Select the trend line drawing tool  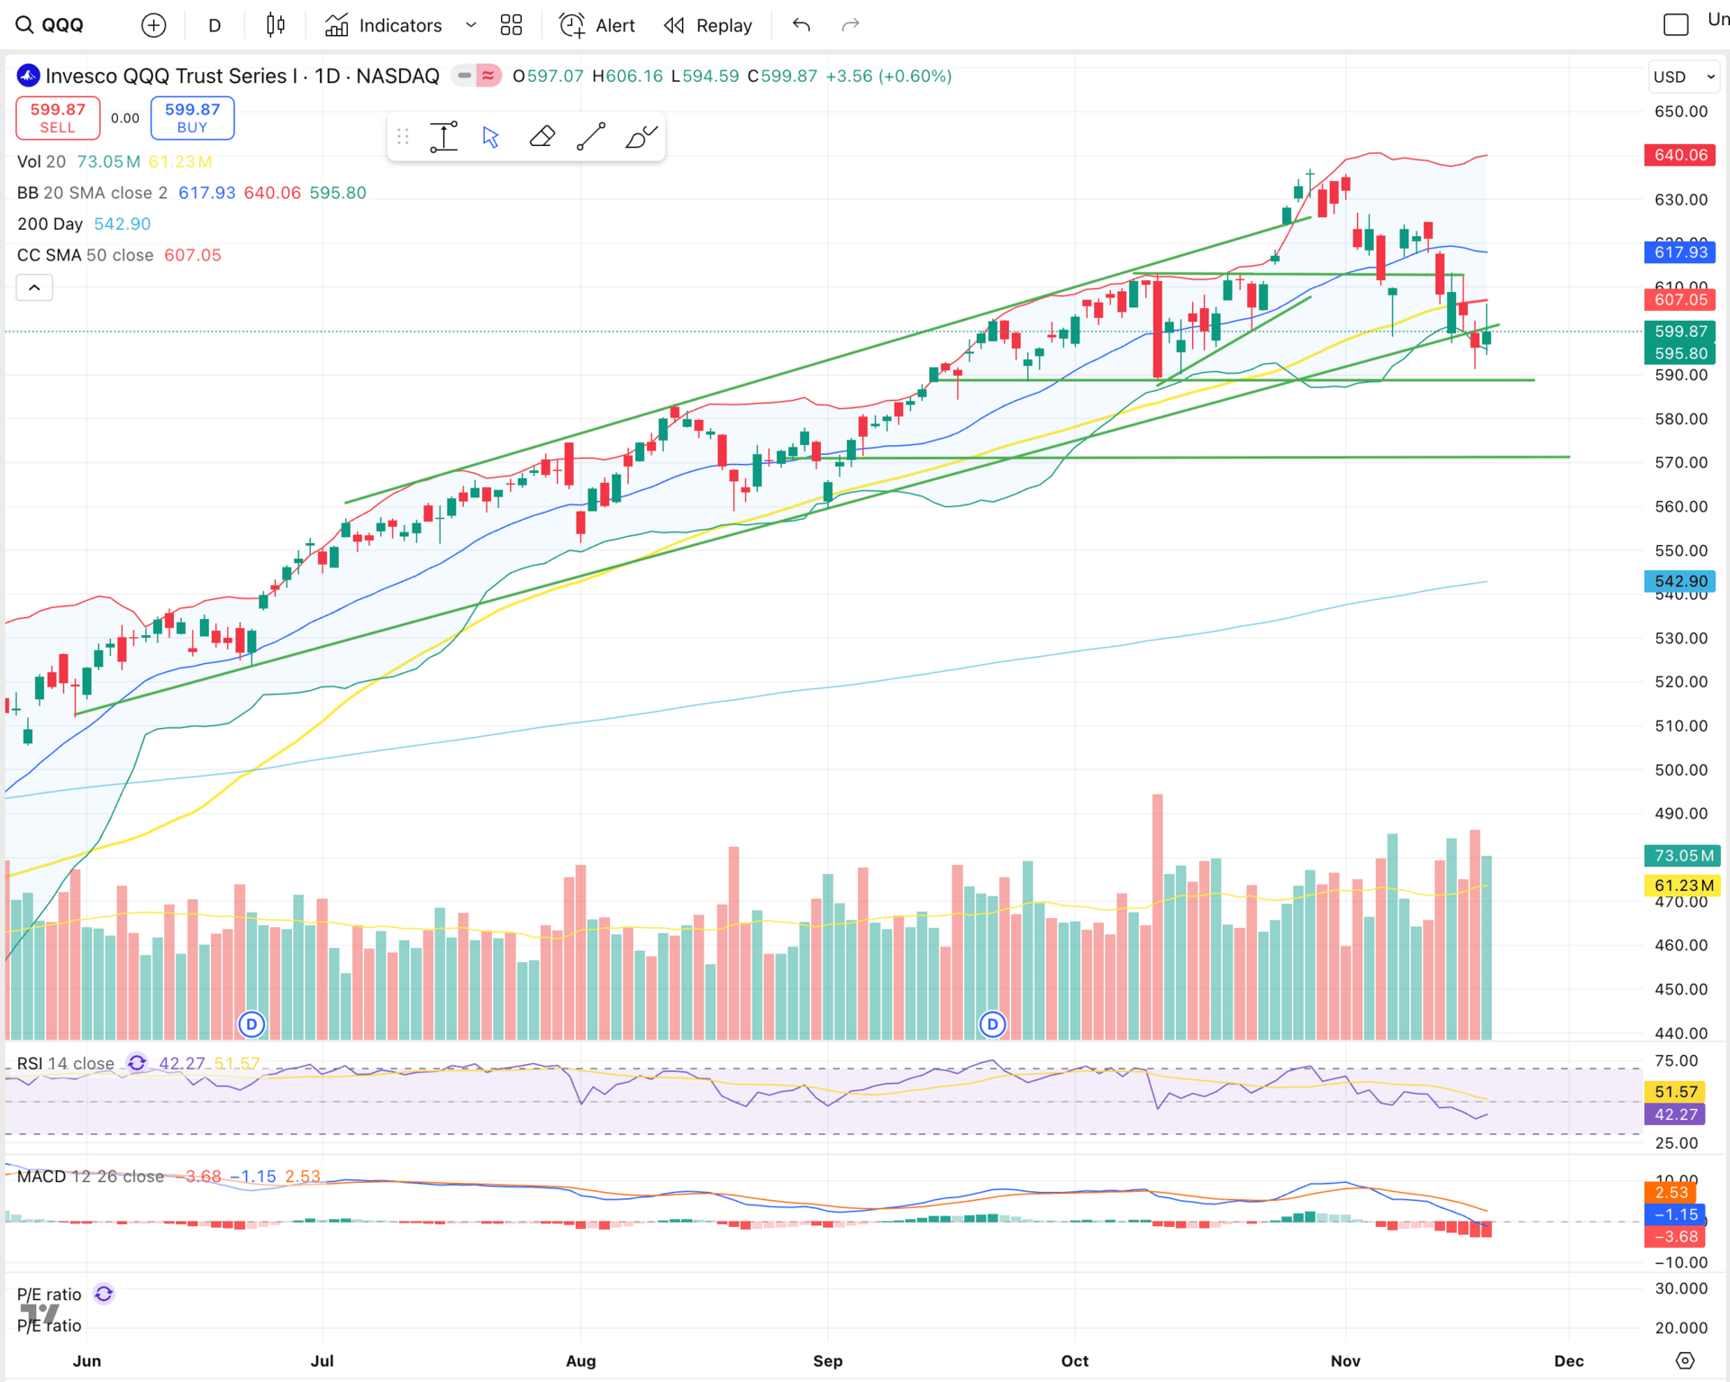(591, 137)
